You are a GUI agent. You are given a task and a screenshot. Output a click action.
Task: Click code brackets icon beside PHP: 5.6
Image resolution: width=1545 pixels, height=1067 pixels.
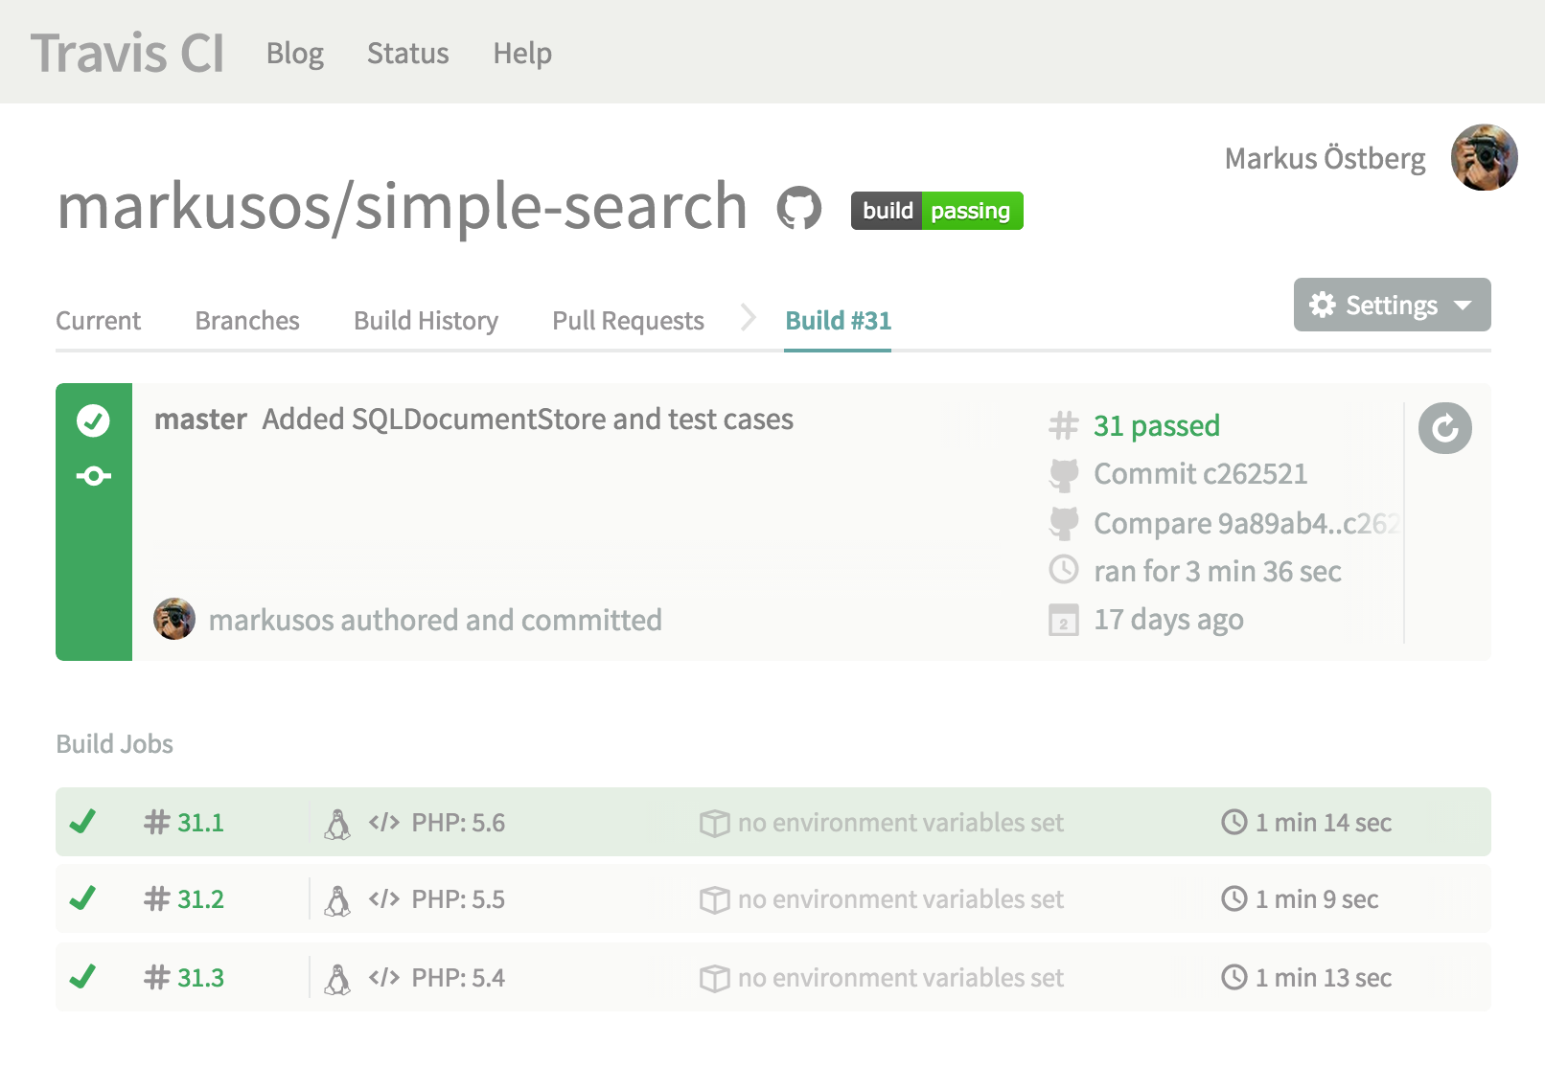384,823
